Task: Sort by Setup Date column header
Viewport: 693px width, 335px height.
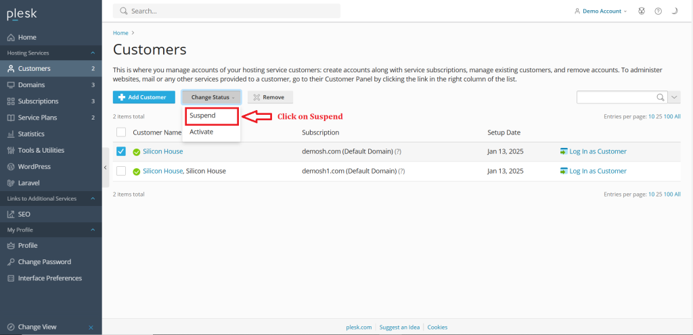Action: pos(504,132)
